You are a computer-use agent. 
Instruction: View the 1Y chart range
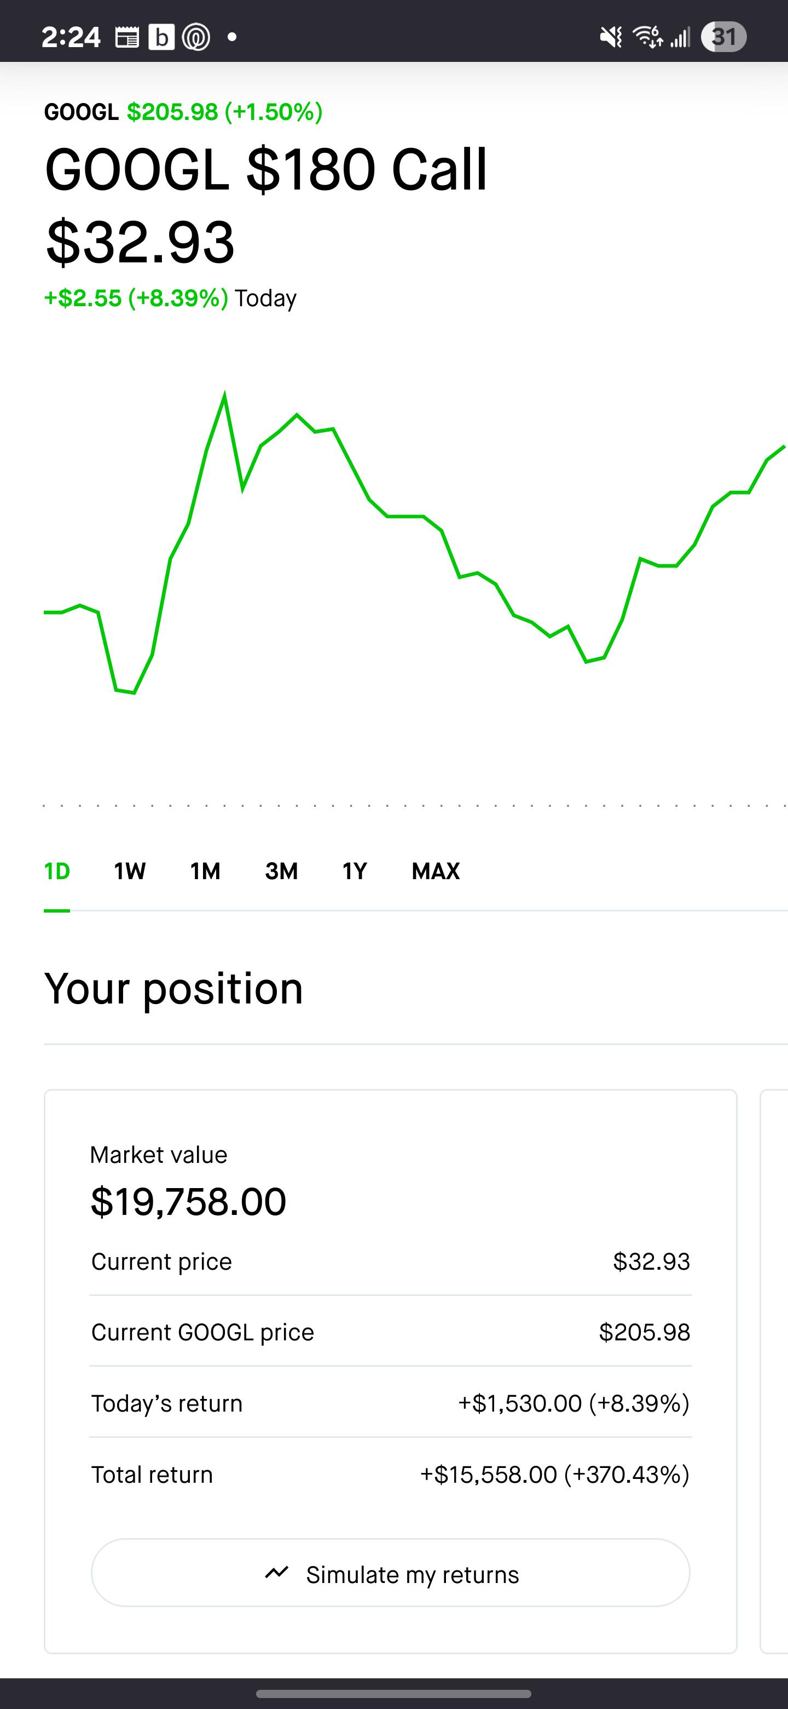(x=355, y=871)
